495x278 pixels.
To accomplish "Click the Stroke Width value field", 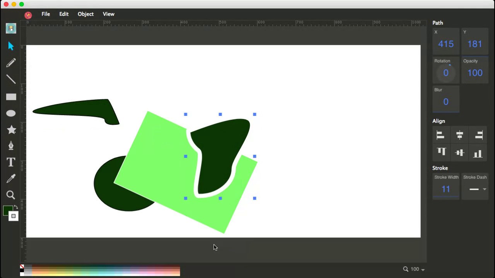I will click(446, 189).
